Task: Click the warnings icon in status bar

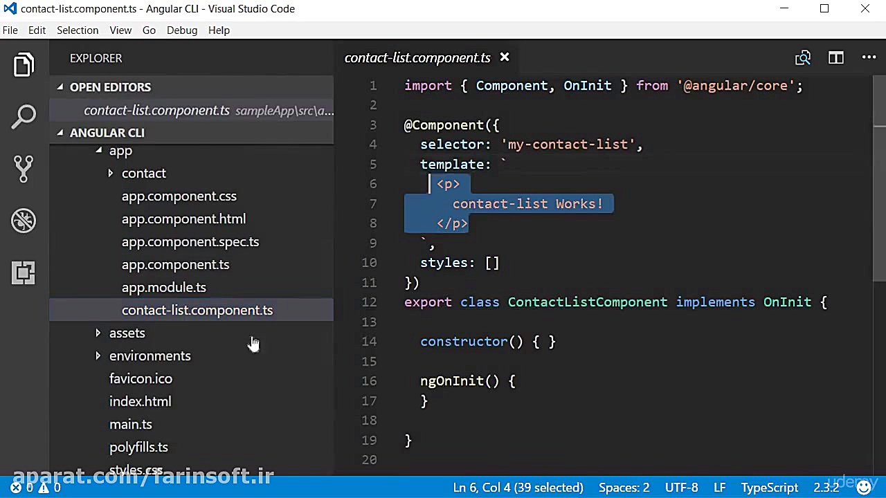Action: 44,488
